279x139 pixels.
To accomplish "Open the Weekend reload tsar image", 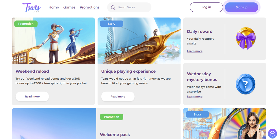I will [x=53, y=43].
